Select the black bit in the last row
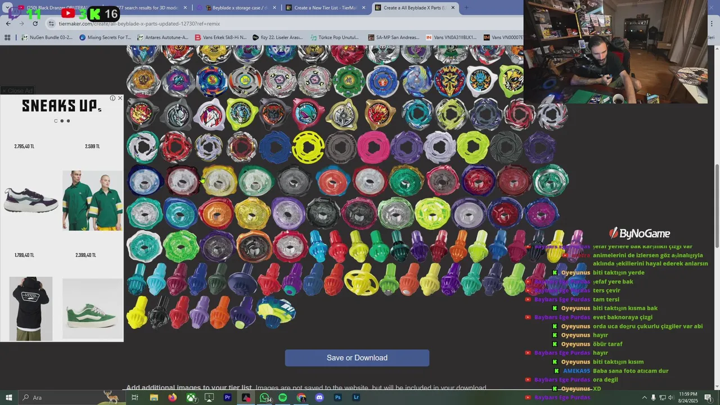The height and width of the screenshot is (405, 720). [x=159, y=313]
